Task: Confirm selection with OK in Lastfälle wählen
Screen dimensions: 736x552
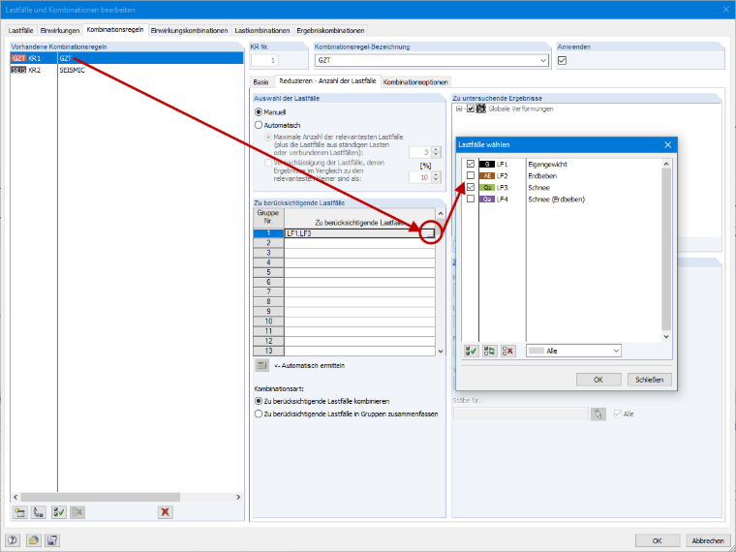Action: tap(598, 380)
